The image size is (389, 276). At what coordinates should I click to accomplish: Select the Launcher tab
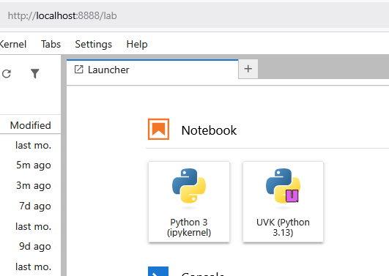[x=152, y=70]
